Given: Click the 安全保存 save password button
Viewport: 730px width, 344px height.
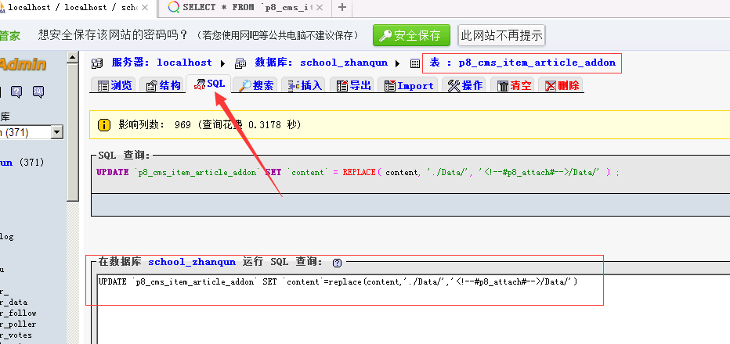Looking at the screenshot, I should click(411, 35).
